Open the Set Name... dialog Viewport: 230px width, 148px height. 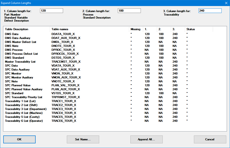(83, 139)
